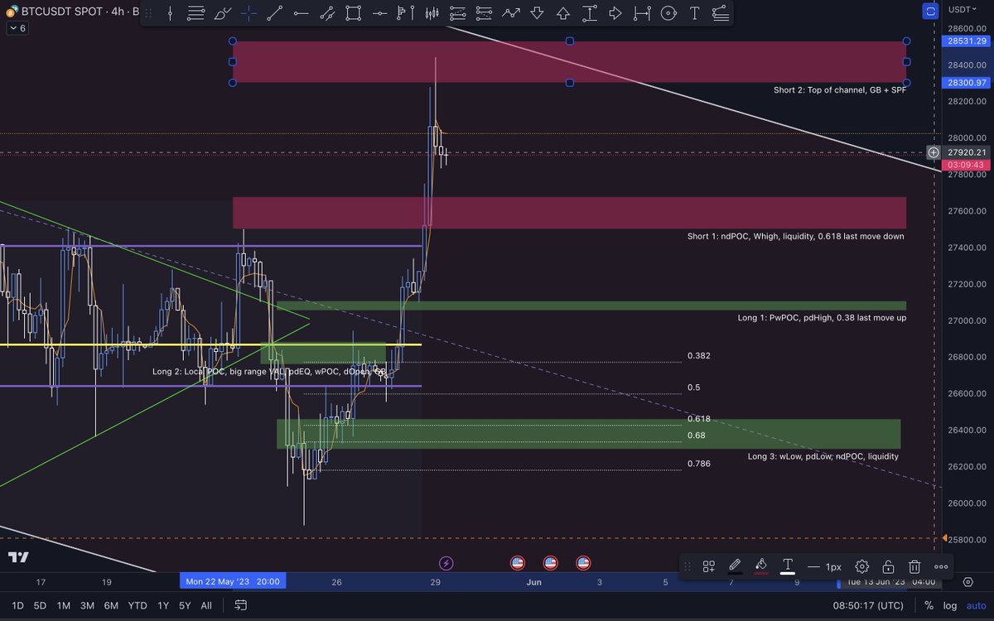This screenshot has height=621, width=994.
Task: Select the long position tool
Action: point(458,13)
